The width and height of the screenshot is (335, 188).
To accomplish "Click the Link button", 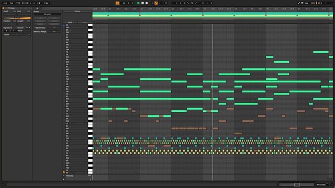I will pyautogui.click(x=5, y=3).
